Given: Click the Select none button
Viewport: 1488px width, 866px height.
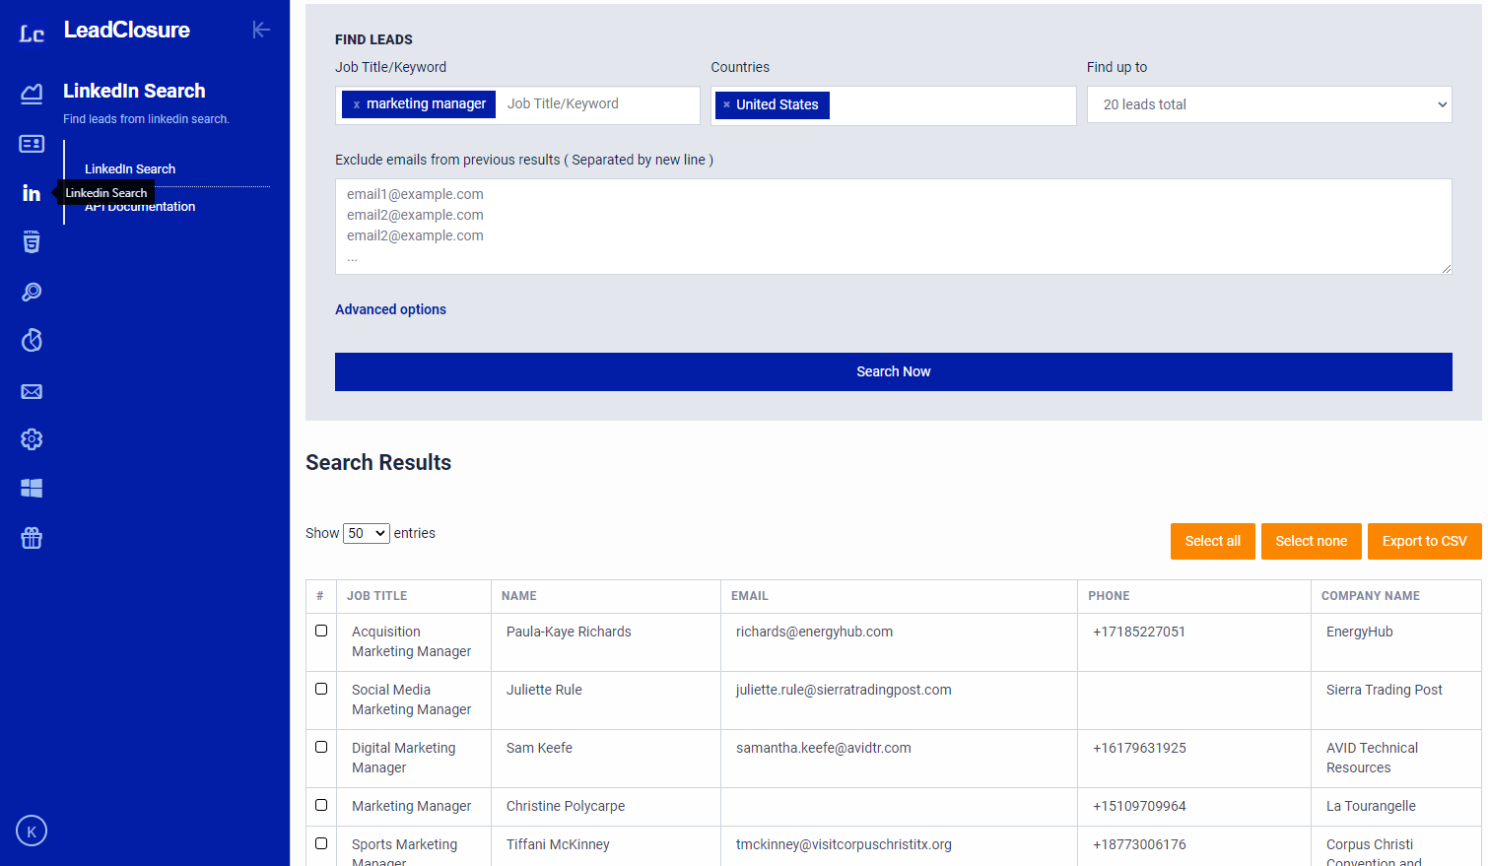Looking at the screenshot, I should click(1312, 541).
